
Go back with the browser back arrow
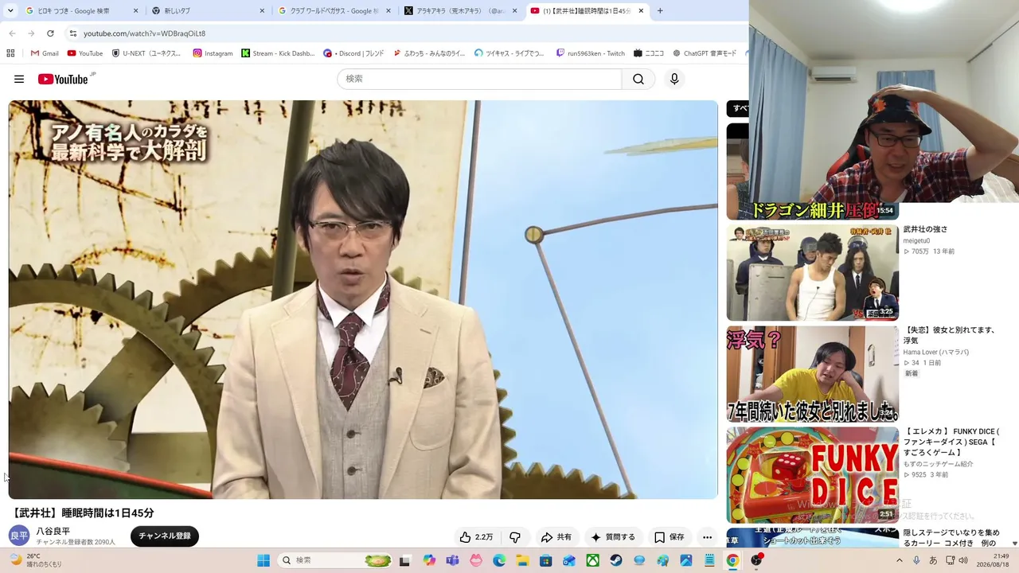[x=12, y=33]
